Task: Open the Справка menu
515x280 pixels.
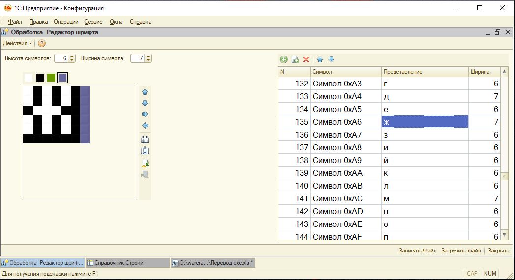Action: coord(141,22)
